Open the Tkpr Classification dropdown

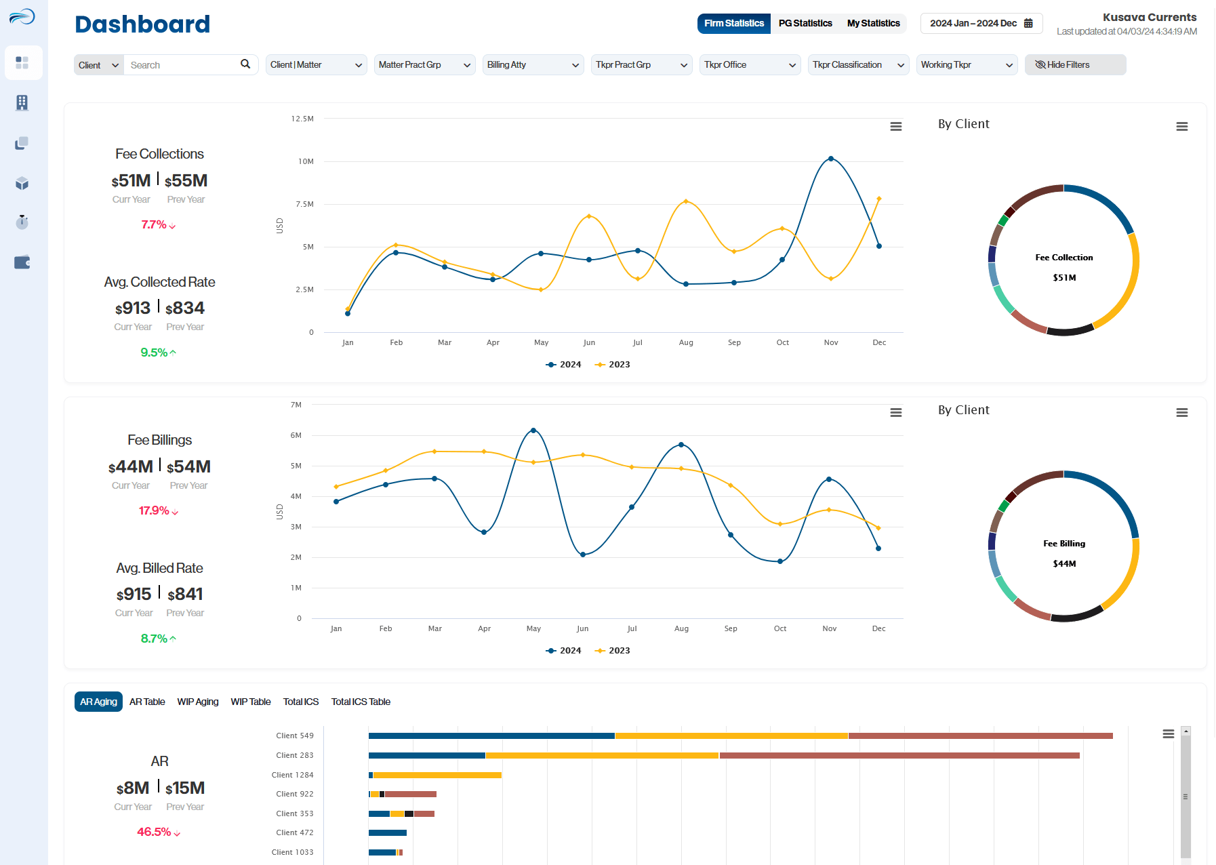[858, 64]
